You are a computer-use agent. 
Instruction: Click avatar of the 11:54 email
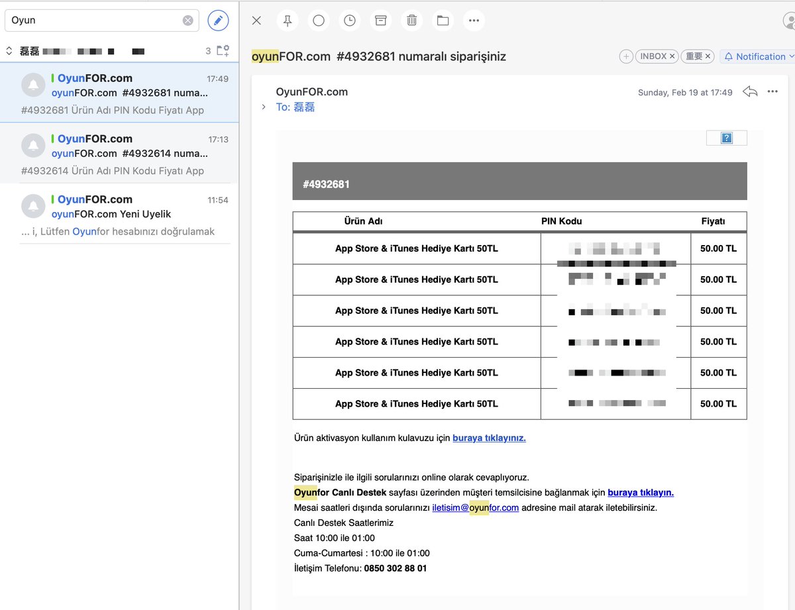[33, 206]
